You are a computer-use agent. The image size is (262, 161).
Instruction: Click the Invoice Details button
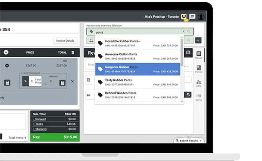point(65,41)
